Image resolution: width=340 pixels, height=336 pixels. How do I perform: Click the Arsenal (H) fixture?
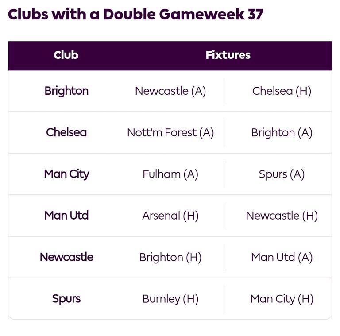pyautogui.click(x=170, y=216)
